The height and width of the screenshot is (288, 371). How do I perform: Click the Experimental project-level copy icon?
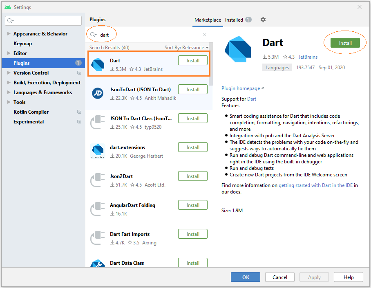pyautogui.click(x=79, y=122)
